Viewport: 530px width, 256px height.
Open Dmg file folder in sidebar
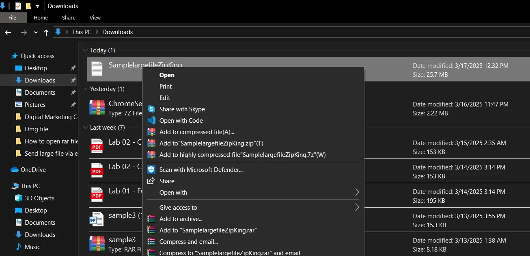tap(37, 129)
